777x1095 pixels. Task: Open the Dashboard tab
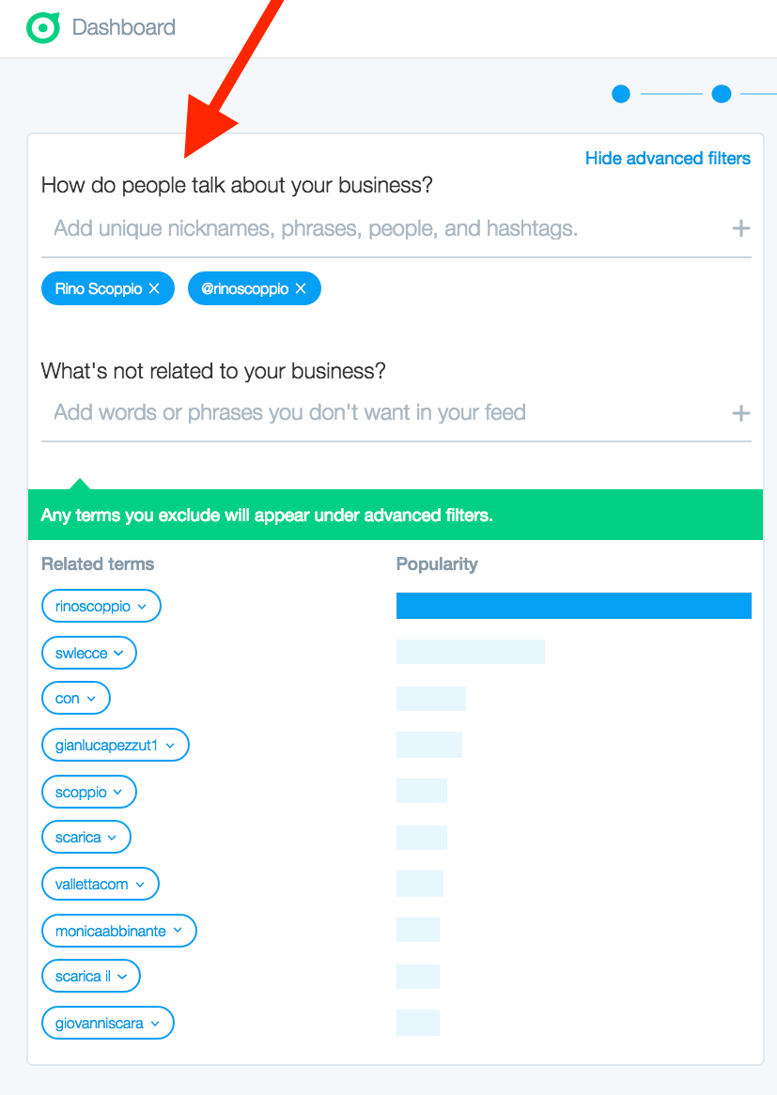point(124,28)
